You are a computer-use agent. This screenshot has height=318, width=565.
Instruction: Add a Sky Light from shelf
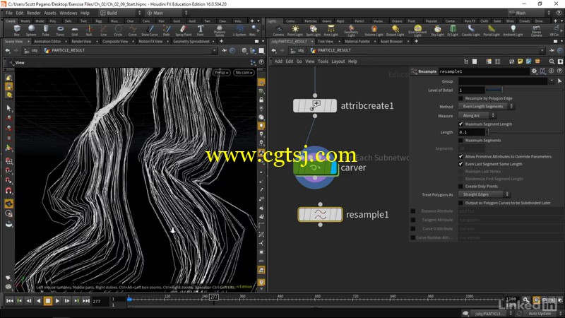pos(437,30)
